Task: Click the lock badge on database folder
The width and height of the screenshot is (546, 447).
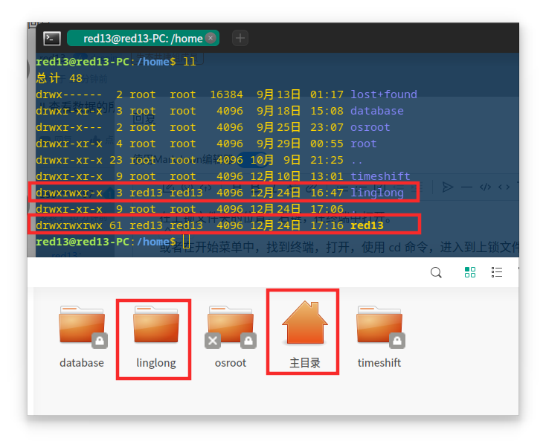Action: point(100,341)
